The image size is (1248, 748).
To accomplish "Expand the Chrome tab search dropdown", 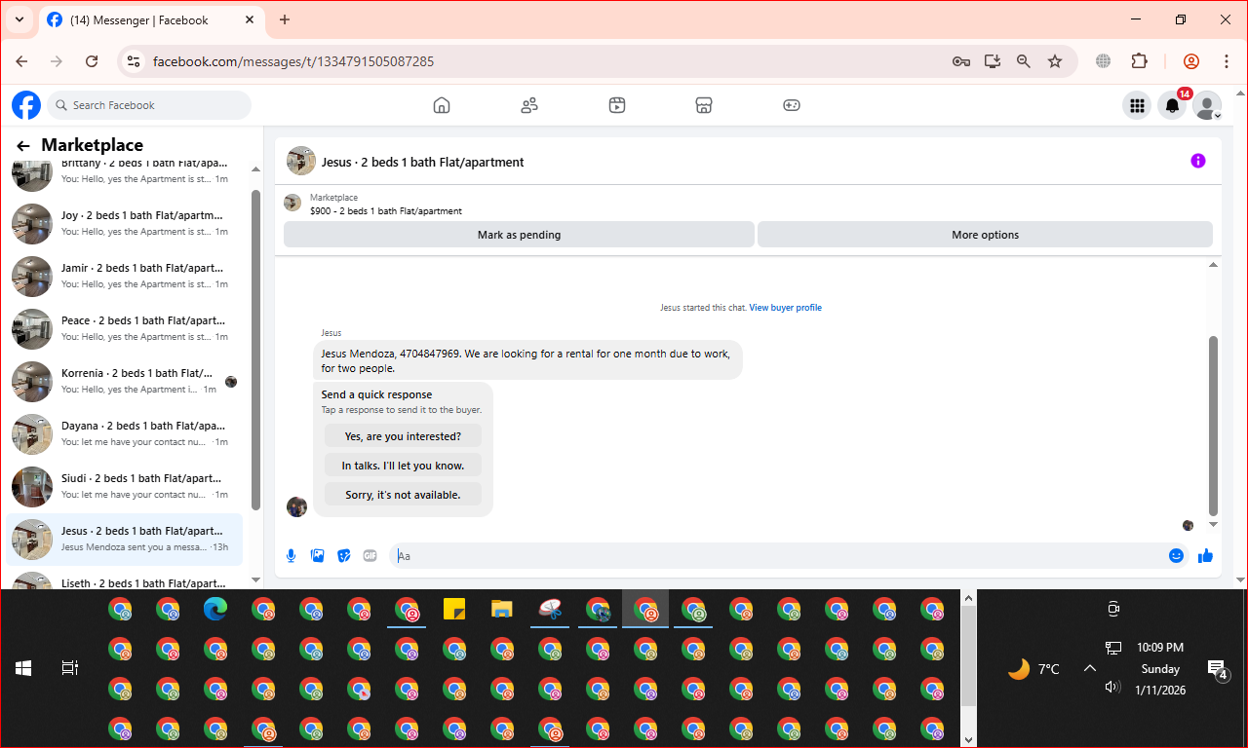I will coord(19,19).
